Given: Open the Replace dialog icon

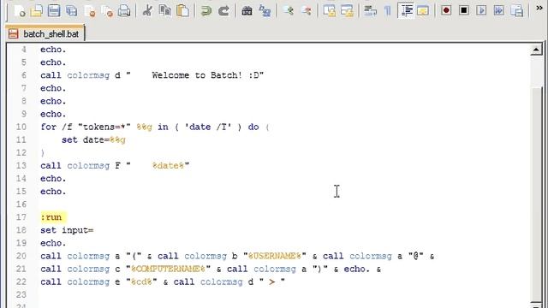Looking at the screenshot, I should (265, 11).
